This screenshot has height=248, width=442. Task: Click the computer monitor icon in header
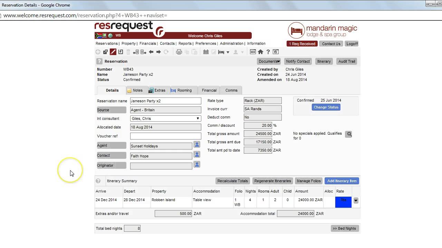(x=104, y=35)
